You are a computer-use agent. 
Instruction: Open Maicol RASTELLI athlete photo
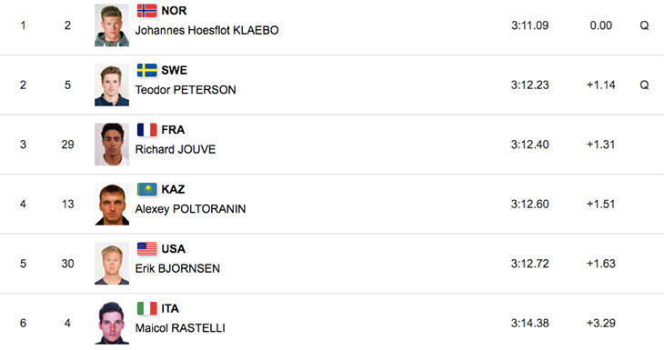[112, 323]
